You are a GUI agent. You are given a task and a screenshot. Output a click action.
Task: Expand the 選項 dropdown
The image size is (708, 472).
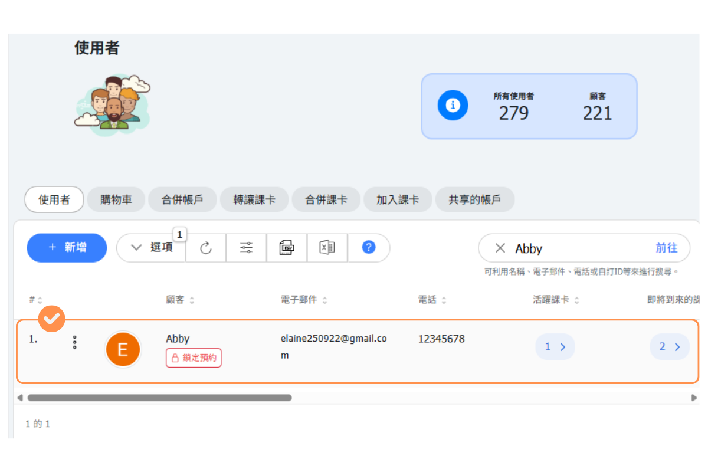tap(152, 248)
